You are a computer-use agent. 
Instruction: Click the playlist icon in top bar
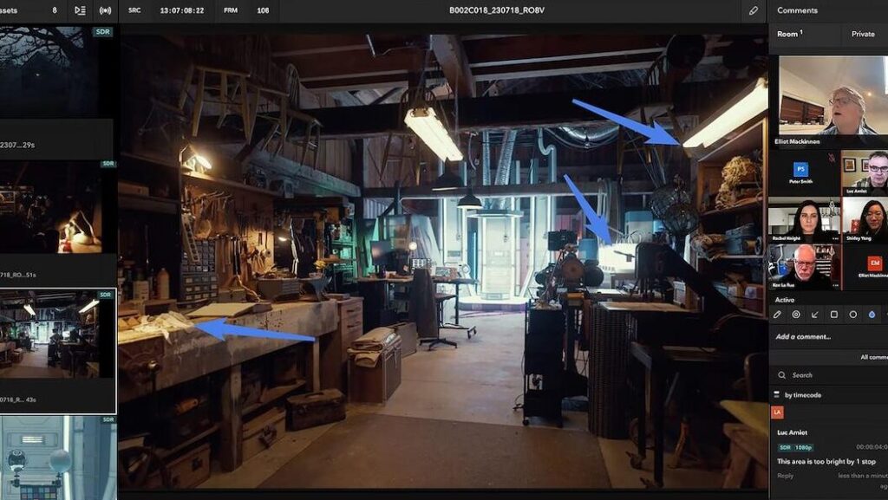point(81,10)
